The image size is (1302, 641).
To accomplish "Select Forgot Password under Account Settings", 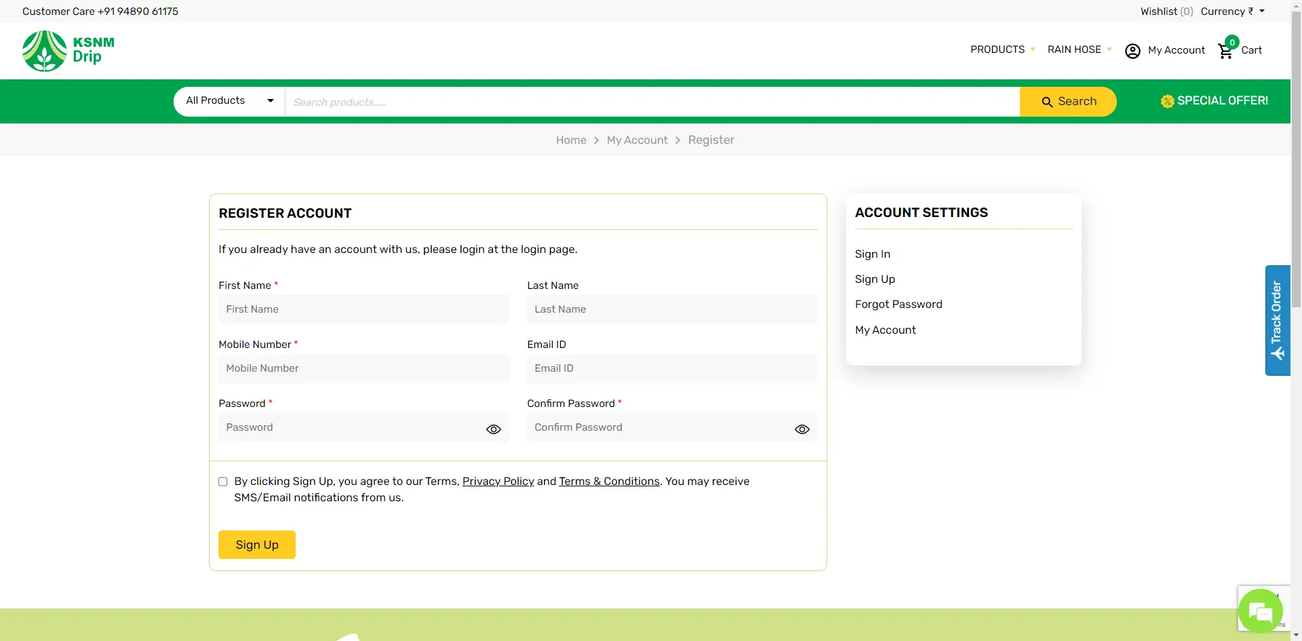I will 899,304.
